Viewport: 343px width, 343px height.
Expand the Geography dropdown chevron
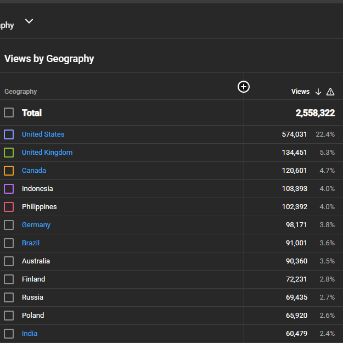(29, 21)
